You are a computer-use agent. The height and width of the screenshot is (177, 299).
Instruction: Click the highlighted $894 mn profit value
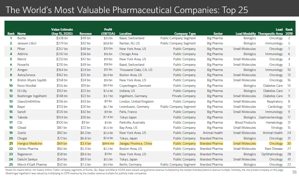tap(108, 144)
